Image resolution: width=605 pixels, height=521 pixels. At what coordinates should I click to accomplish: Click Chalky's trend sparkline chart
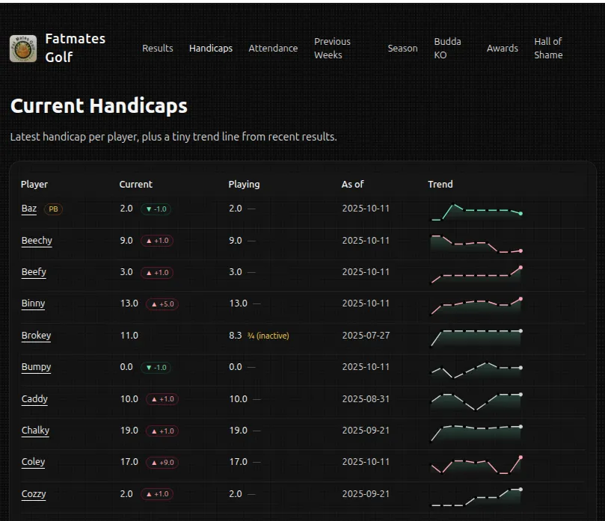pos(476,432)
